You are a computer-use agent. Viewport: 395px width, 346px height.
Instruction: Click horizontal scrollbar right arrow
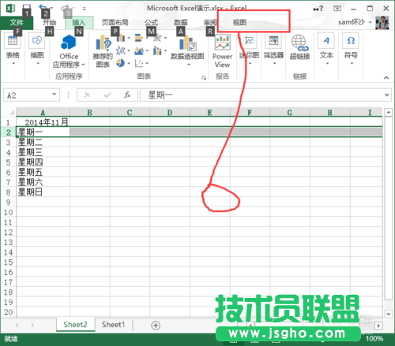tap(379, 326)
